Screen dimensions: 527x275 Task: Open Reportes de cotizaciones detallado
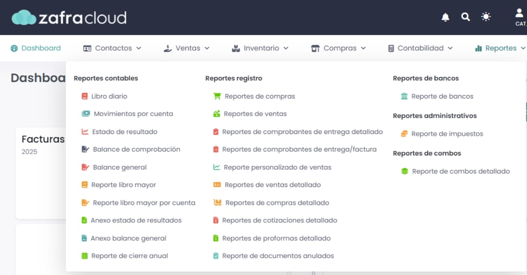279,220
